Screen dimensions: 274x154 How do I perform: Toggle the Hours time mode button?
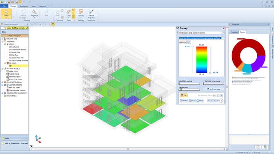point(200,100)
